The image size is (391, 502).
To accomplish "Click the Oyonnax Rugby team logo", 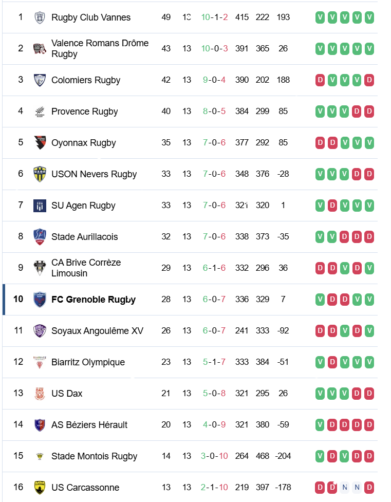I will point(40,143).
